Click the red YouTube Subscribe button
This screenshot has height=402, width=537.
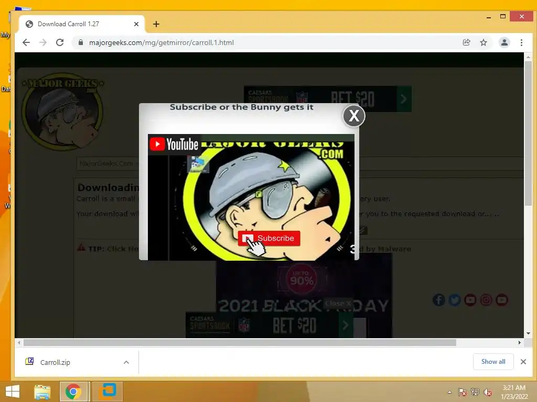point(269,238)
